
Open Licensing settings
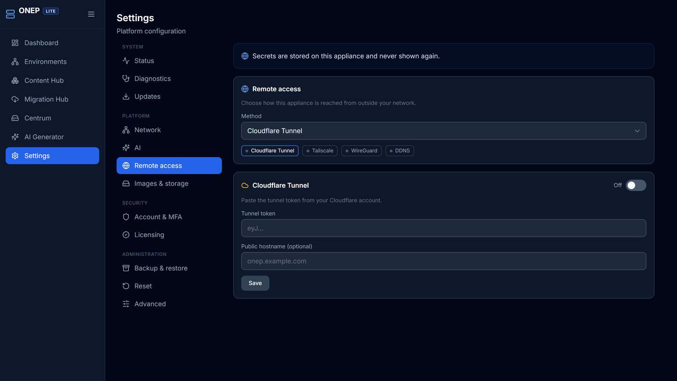169,235
